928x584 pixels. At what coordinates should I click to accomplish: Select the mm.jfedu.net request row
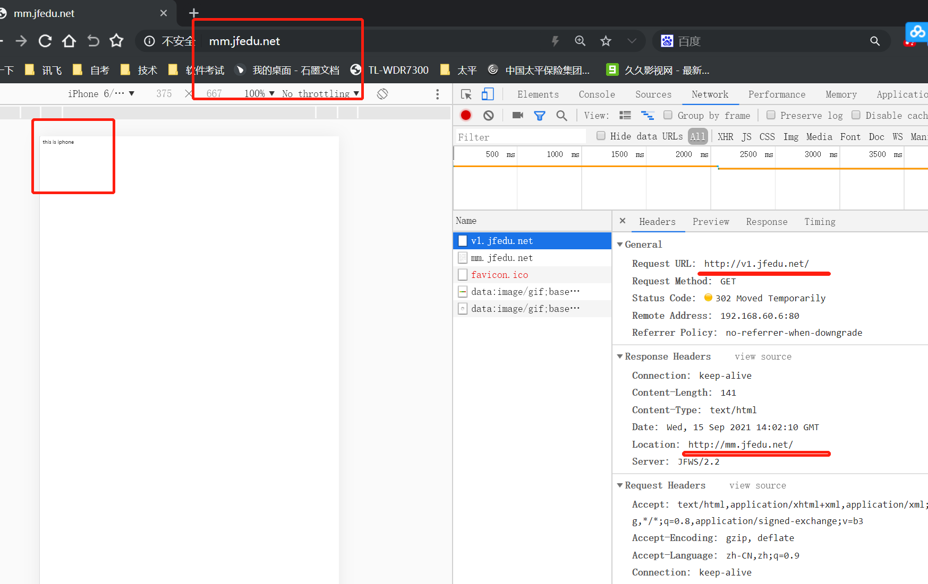click(532, 257)
